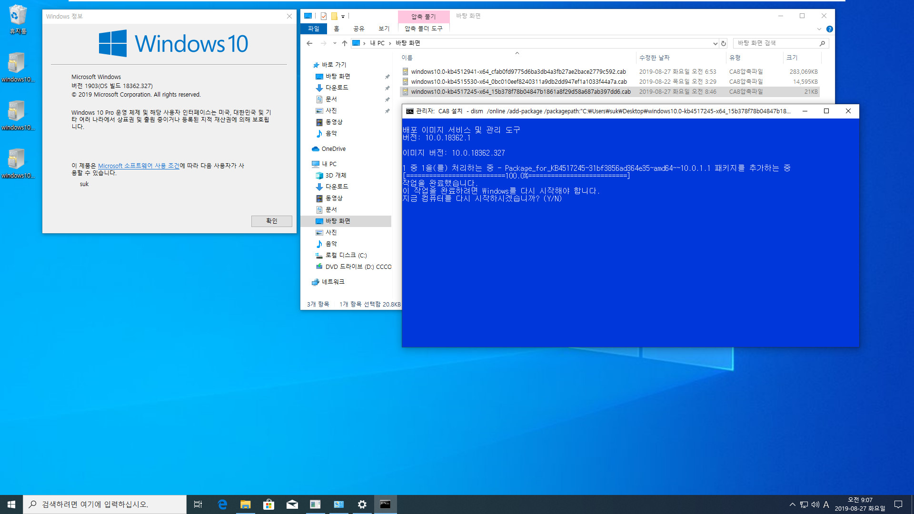Select 바탕 화면 under 내 PC

click(338, 221)
